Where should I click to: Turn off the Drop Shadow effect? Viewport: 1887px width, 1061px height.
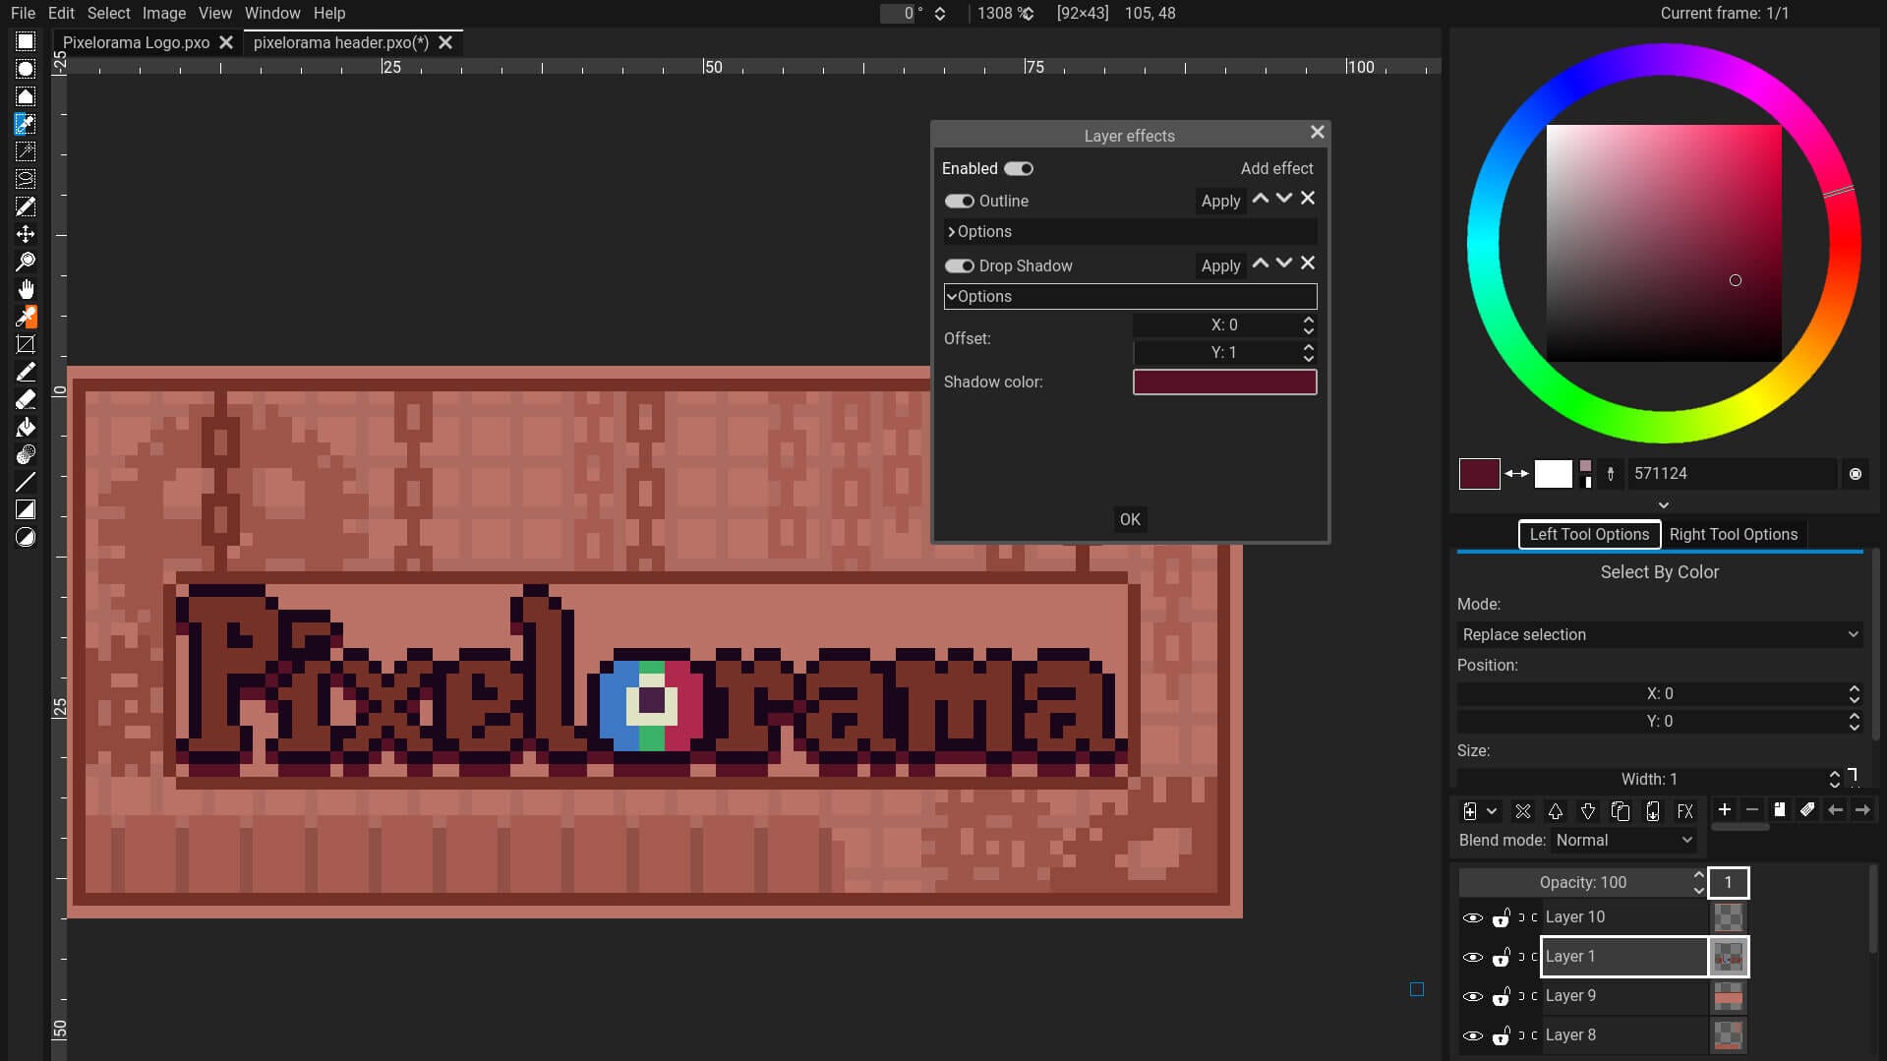pos(960,265)
